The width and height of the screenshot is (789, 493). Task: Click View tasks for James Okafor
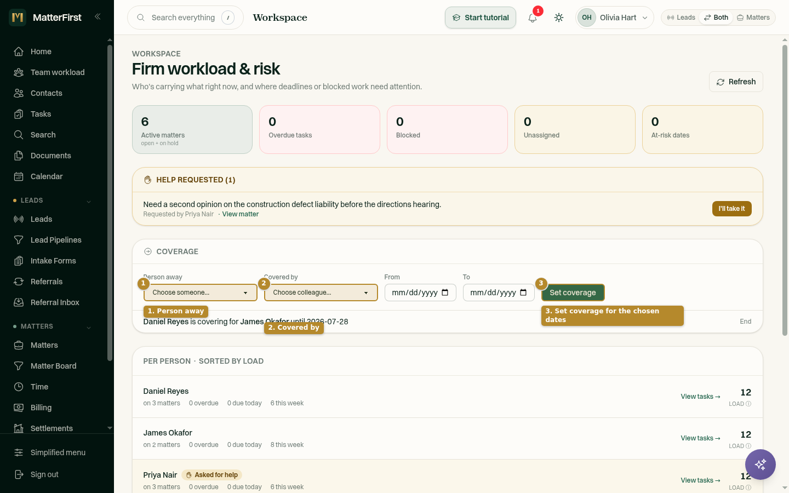coord(700,438)
